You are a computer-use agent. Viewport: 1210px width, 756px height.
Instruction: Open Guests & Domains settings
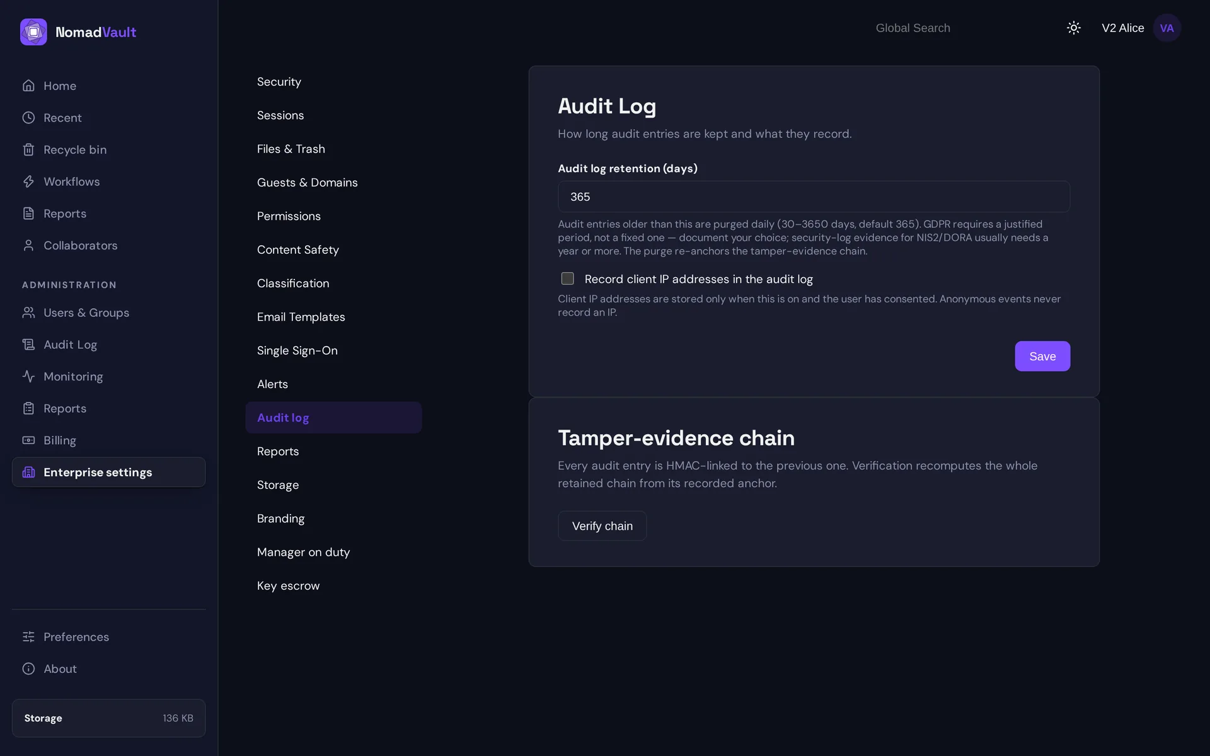click(x=333, y=183)
